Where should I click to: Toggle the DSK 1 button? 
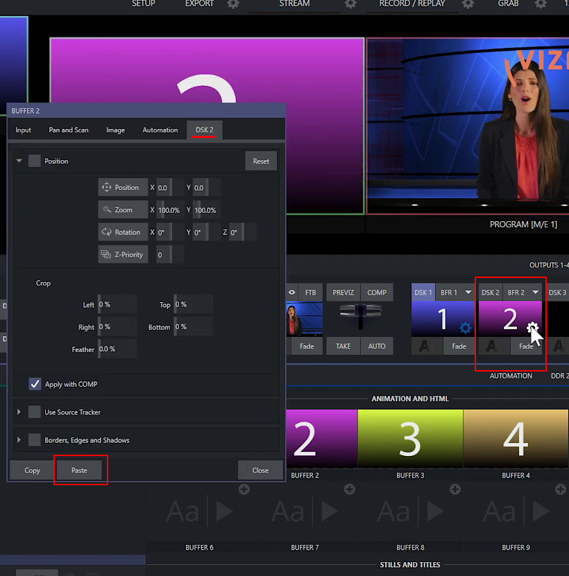423,293
